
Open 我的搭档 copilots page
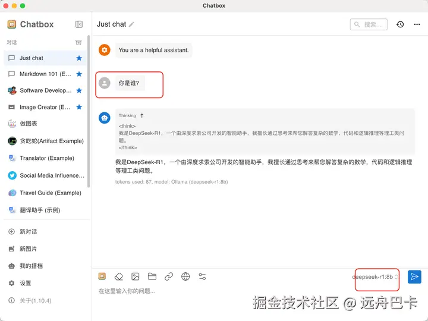coord(45,266)
